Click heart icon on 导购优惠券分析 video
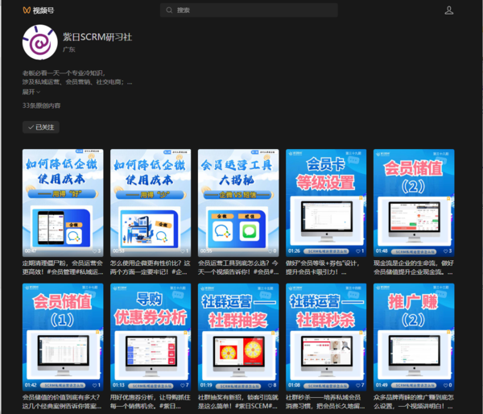 [x=183, y=385]
